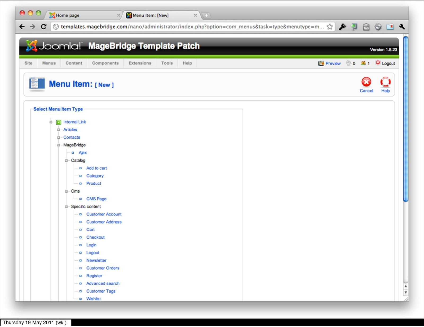Click the Articles link in the tree

tap(70, 130)
